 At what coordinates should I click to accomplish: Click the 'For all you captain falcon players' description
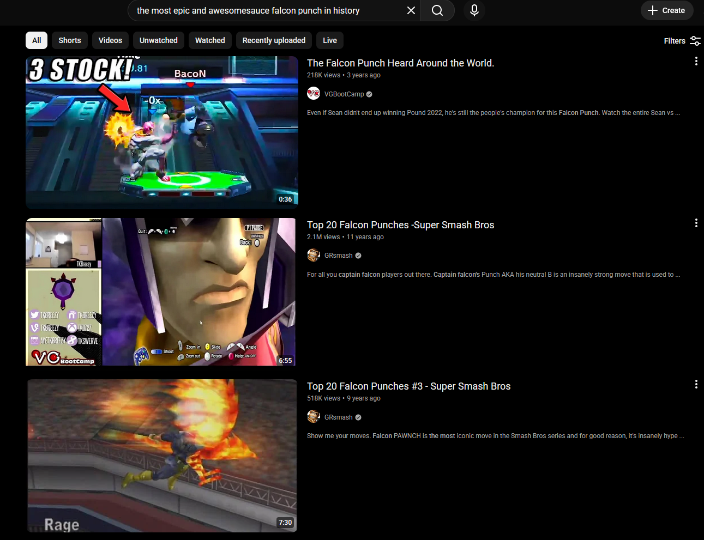494,275
